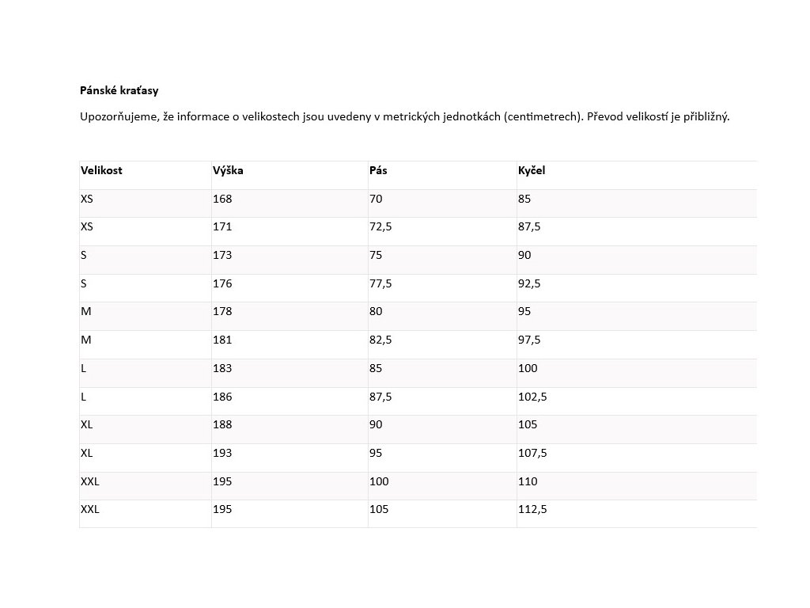Click the height value 178
The image size is (810, 608).
tap(222, 311)
